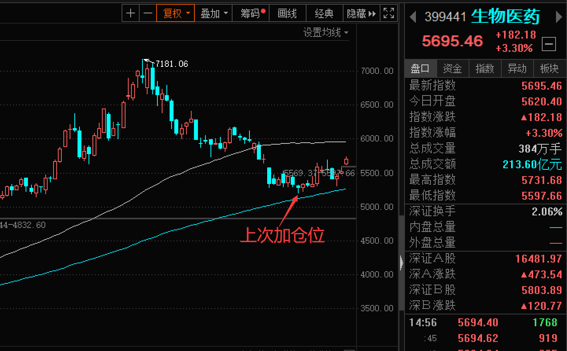Click the 总成交量 value 384万手

coord(540,149)
